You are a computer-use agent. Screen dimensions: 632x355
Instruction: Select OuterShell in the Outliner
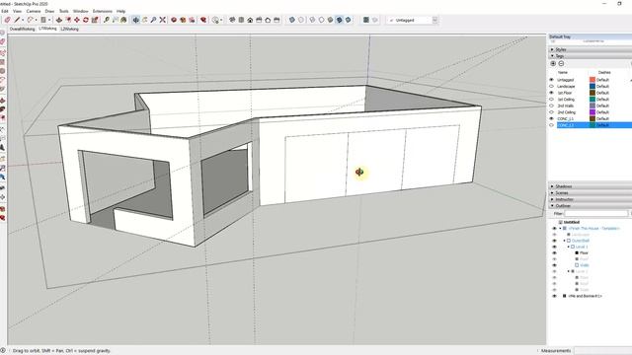tap(581, 241)
